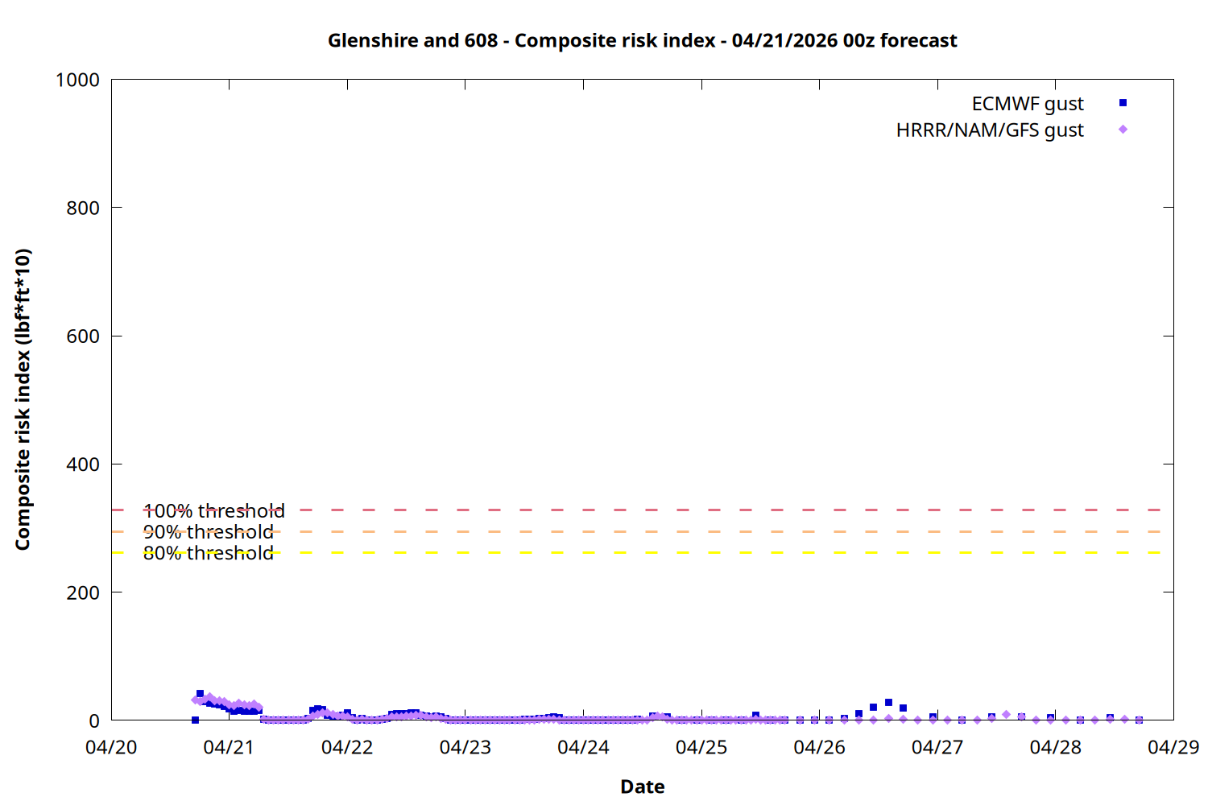Click the Composite risk index y-axis title
This screenshot has width=1208, height=805.
23,399
